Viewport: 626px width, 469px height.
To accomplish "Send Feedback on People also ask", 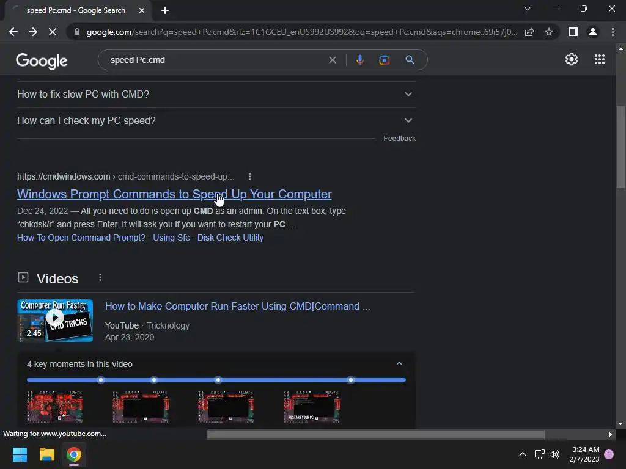I will pos(399,139).
